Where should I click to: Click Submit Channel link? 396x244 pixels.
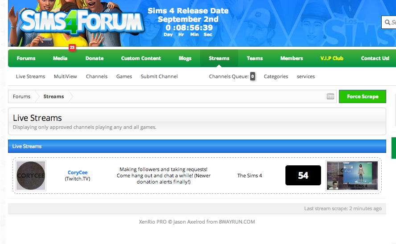click(x=159, y=76)
